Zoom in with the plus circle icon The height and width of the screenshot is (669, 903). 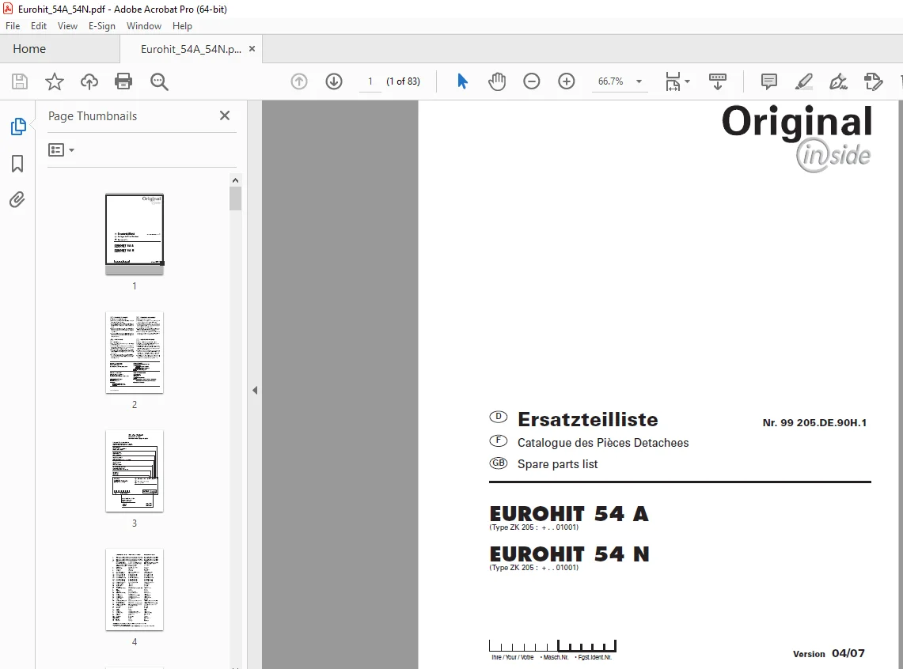567,81
